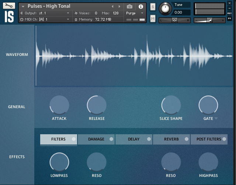Switch to the POST FILTERS tab
The image size is (236, 185).
point(209,139)
